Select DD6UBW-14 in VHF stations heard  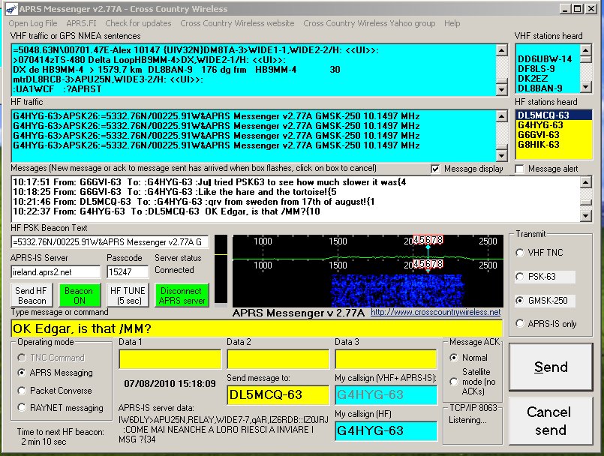(x=548, y=59)
